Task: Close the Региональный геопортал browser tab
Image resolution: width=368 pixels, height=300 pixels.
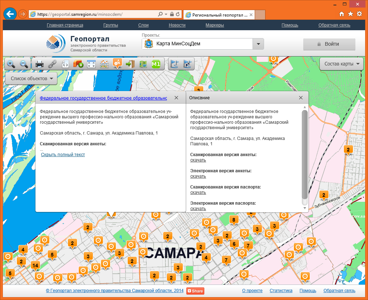Action: point(251,15)
